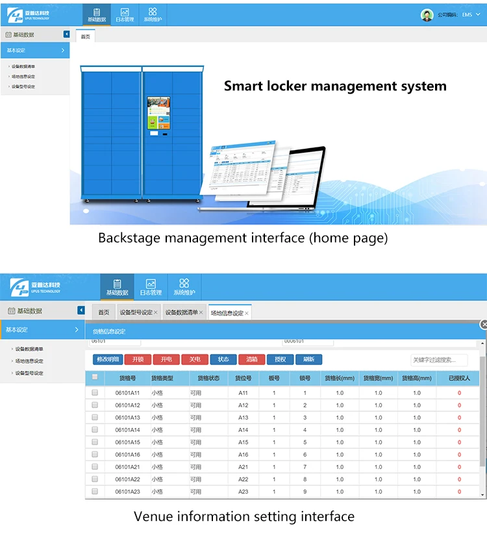
Task: Expand 基本设定 section in home page screenshot
Action: (34, 51)
